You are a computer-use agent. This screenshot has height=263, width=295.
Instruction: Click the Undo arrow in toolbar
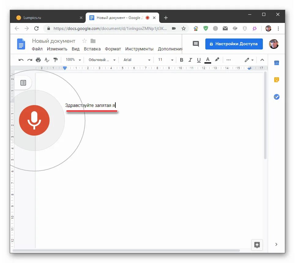[x=21, y=60]
